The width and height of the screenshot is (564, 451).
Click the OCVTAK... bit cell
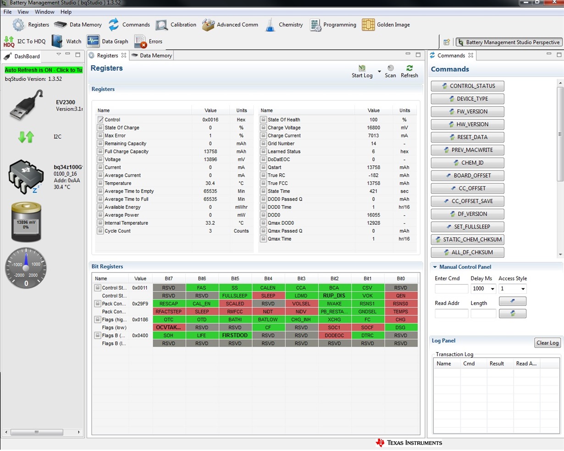pyautogui.click(x=169, y=327)
